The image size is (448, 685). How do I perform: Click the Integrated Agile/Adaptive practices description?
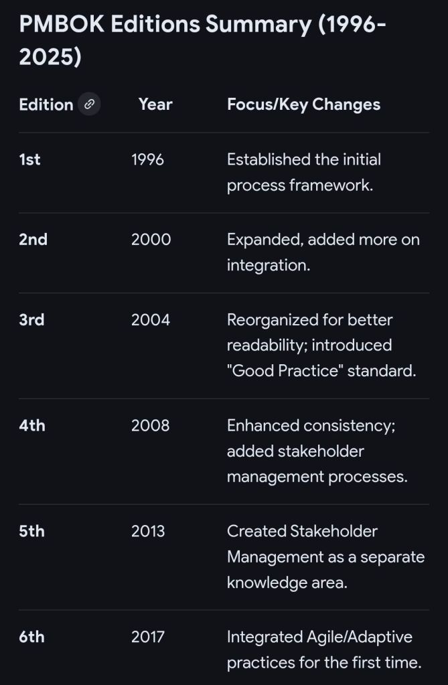click(323, 650)
